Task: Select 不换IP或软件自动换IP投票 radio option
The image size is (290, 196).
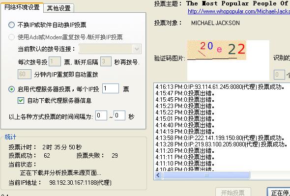Action: pyautogui.click(x=11, y=25)
